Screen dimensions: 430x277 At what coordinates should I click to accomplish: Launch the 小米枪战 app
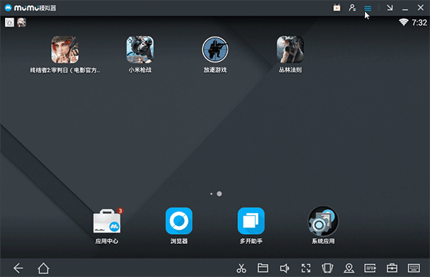[x=140, y=50]
